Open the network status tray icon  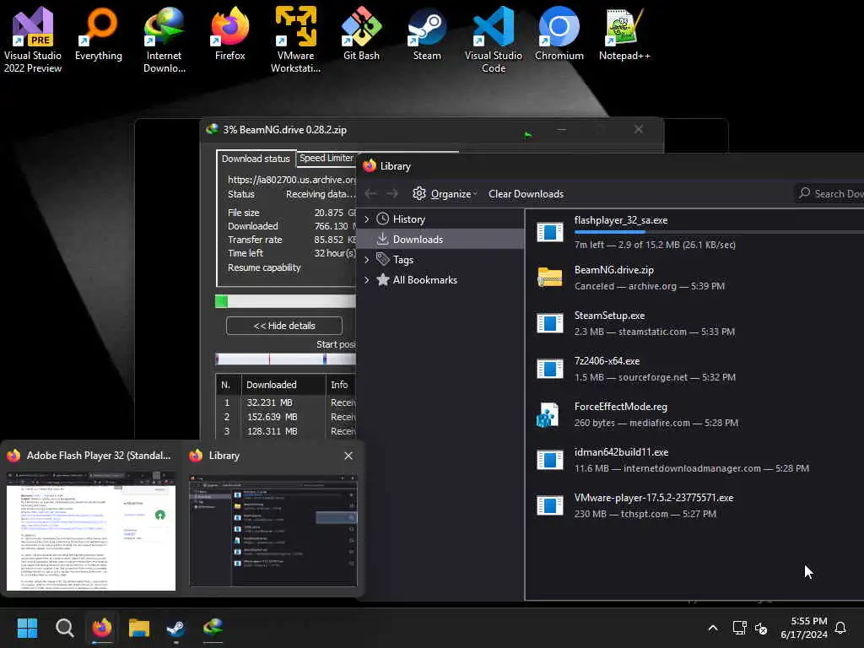739,628
